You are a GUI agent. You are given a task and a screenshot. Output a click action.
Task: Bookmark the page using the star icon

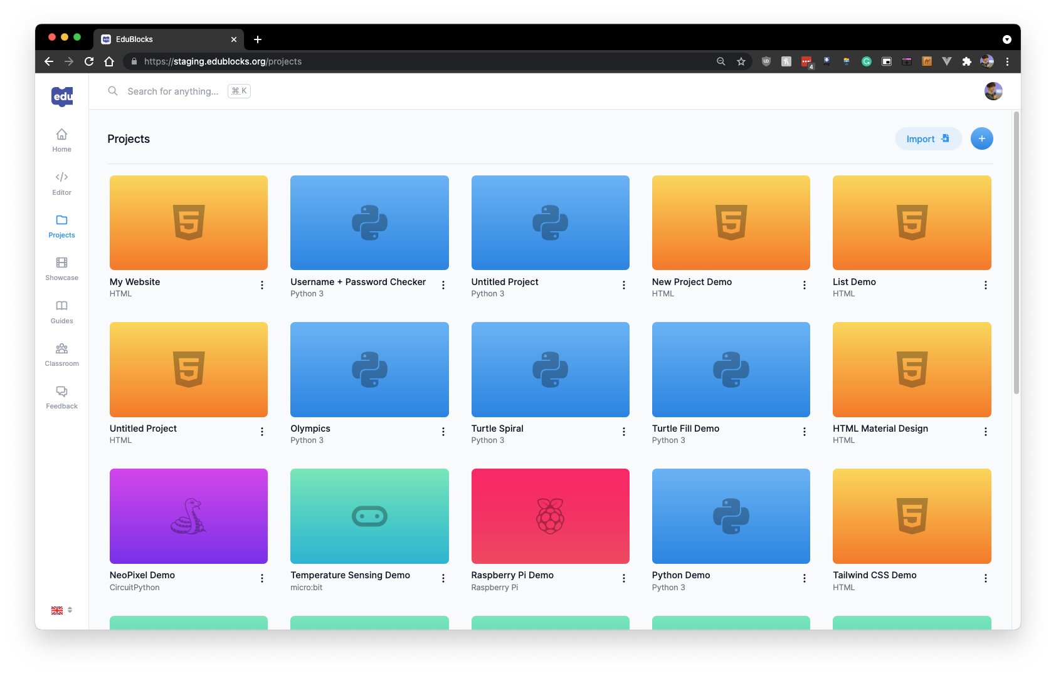click(x=741, y=61)
